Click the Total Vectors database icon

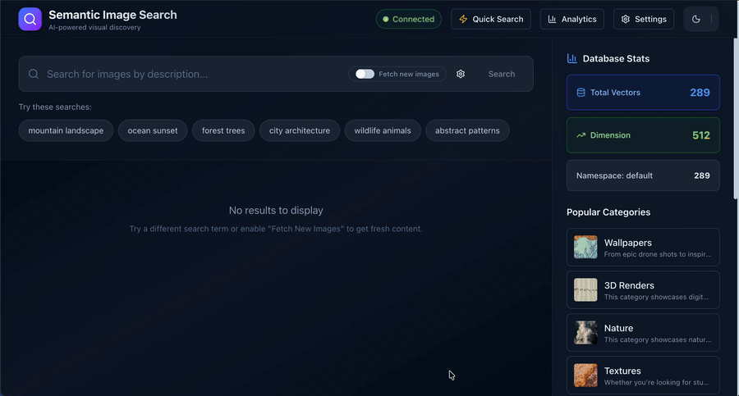(581, 93)
